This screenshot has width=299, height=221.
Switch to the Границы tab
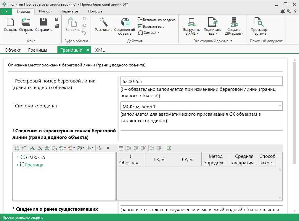(x=38, y=50)
